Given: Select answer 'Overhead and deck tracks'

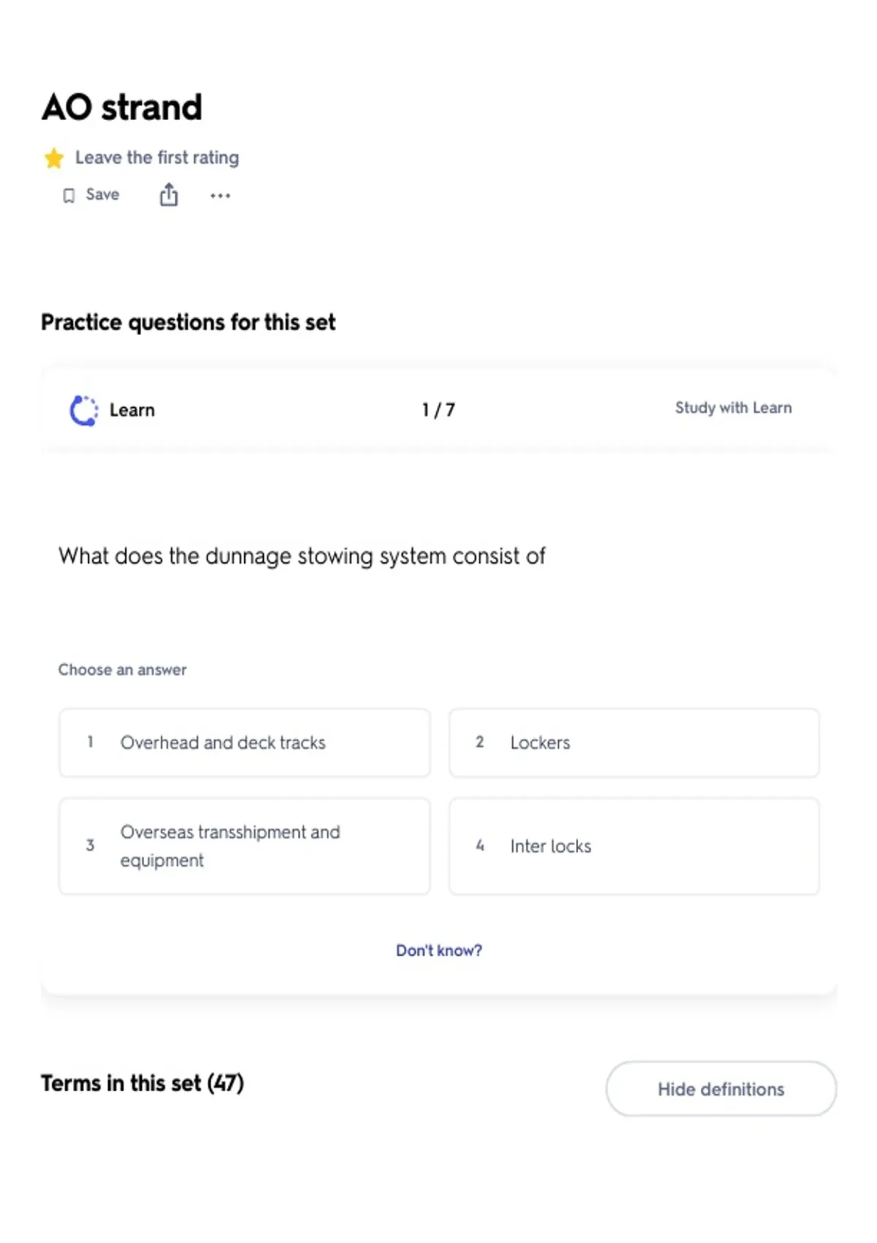Looking at the screenshot, I should (x=245, y=743).
